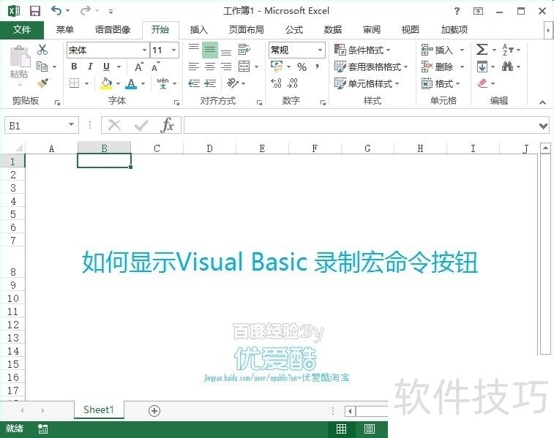Increase font size with large A icon
This screenshot has height=438, width=554.
click(139, 67)
